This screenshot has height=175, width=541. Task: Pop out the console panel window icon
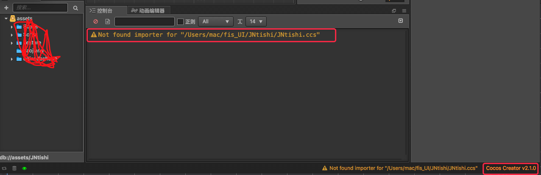[x=394, y=11]
